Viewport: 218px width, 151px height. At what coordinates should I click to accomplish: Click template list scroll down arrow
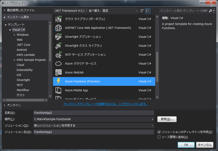[157, 97]
